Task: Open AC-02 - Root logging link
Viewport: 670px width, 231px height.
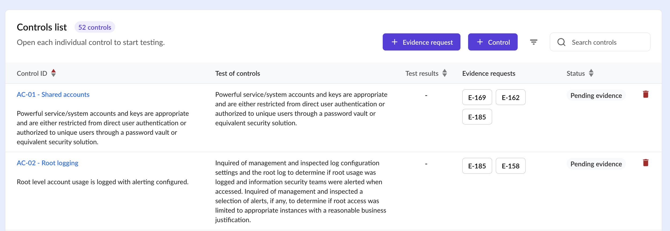Action: point(47,163)
